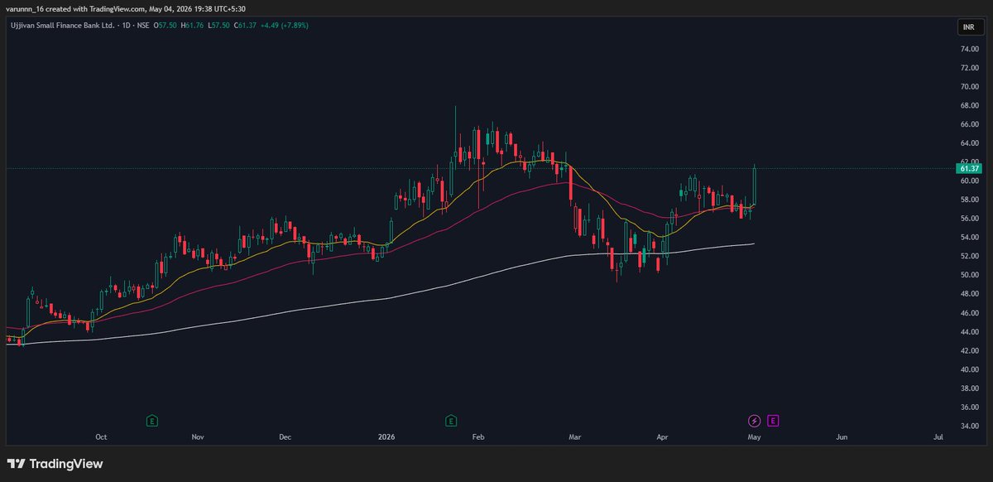Click the open value O57.50
Screen dimensions: 993x482
tap(166, 27)
